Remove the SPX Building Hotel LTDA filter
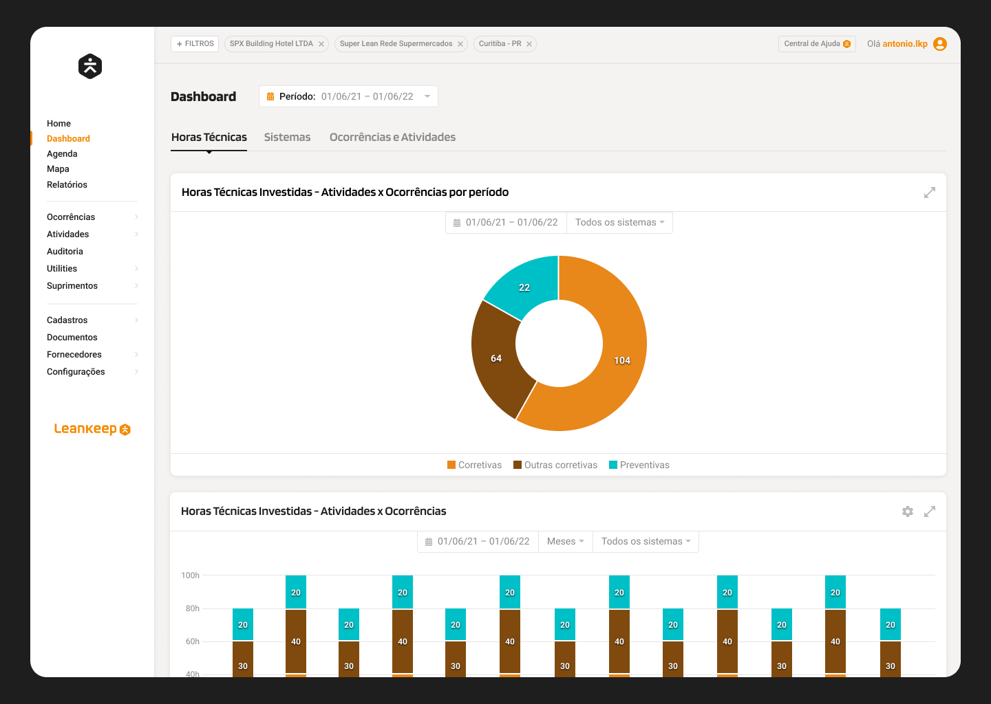 click(x=321, y=43)
